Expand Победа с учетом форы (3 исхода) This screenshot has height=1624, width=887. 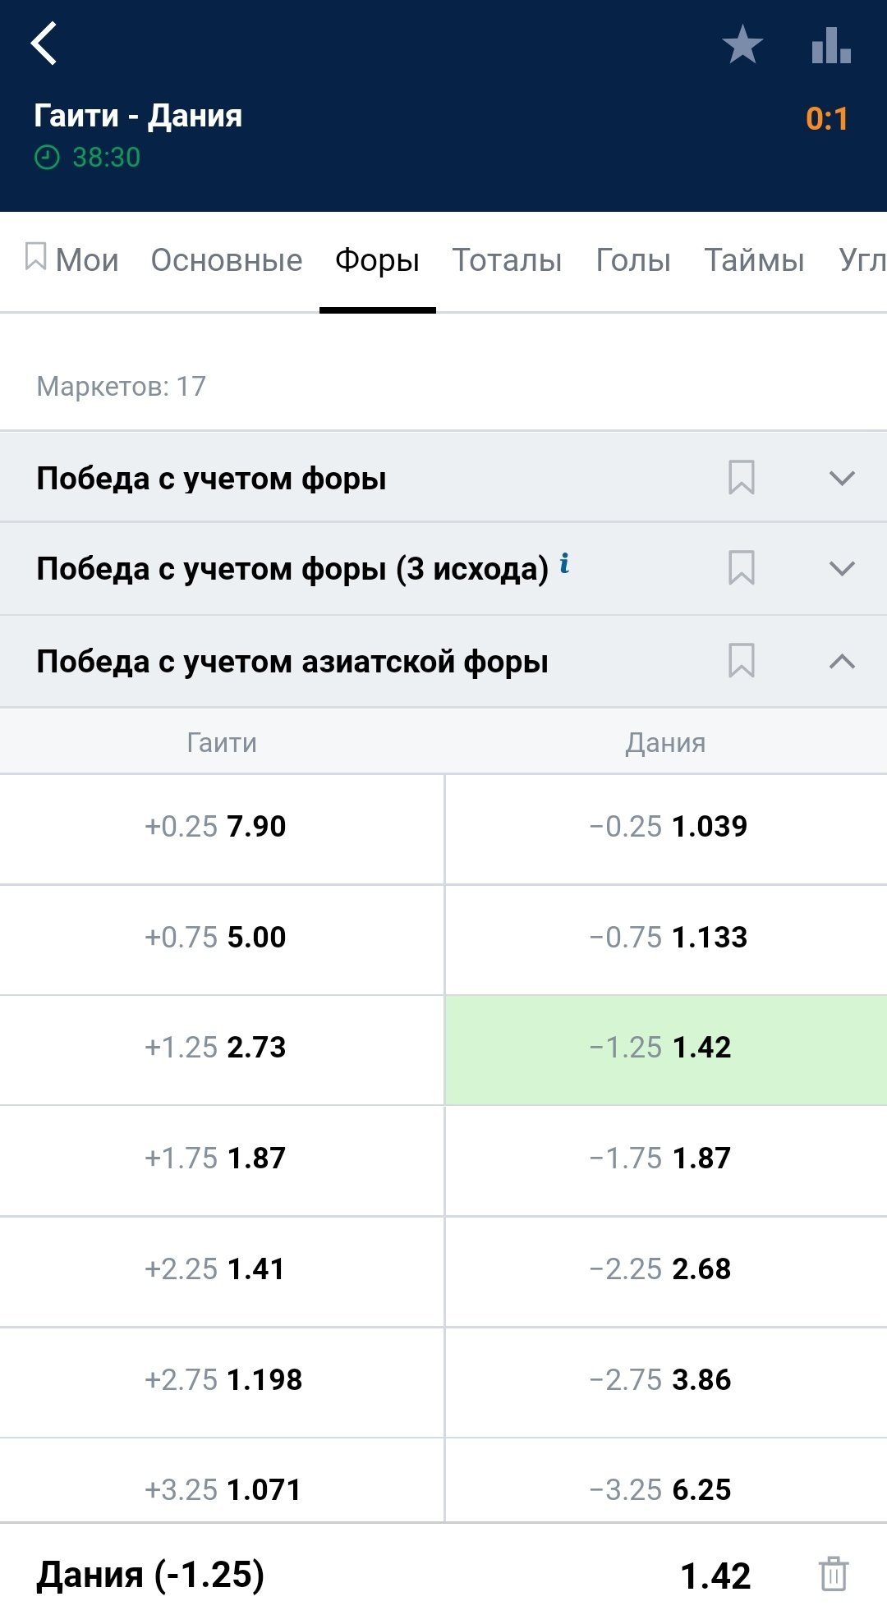coord(842,568)
